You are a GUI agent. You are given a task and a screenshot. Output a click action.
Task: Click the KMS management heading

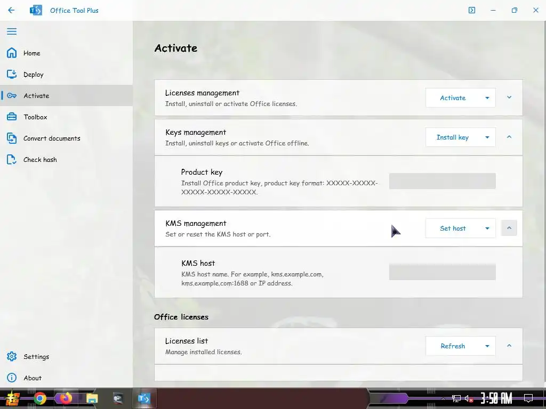tap(196, 223)
